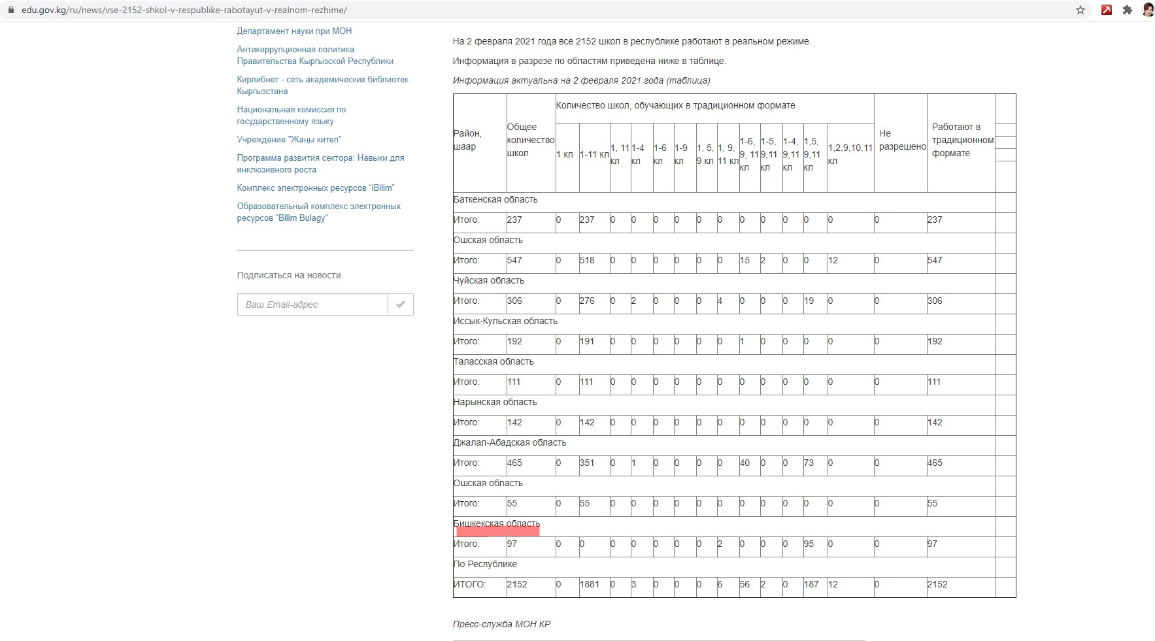Open the browser extensions puzzle icon
This screenshot has width=1155, height=641.
[x=1128, y=10]
